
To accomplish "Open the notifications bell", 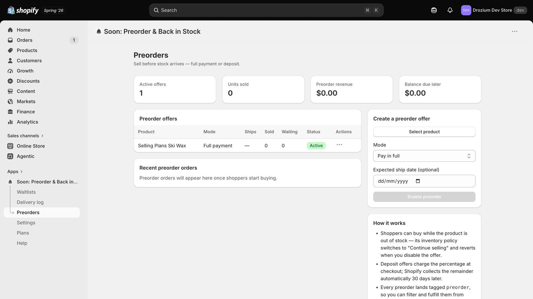I will click(450, 10).
